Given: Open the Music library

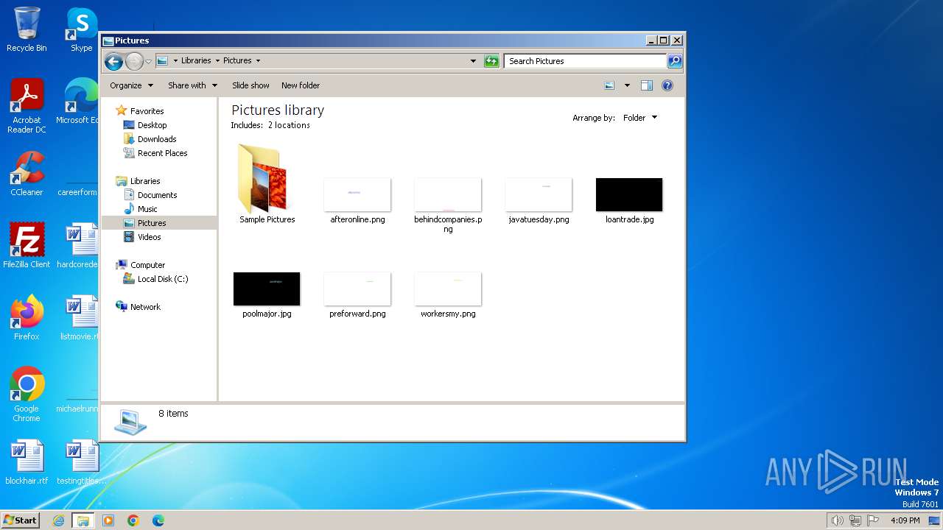Looking at the screenshot, I should pos(147,209).
